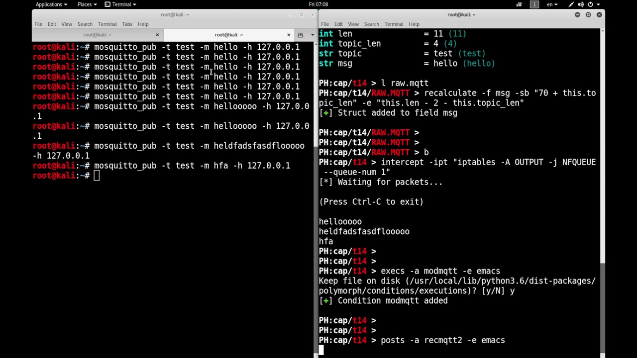637x358 pixels.
Task: Open the Tabs menu in left terminal
Action: (127, 24)
